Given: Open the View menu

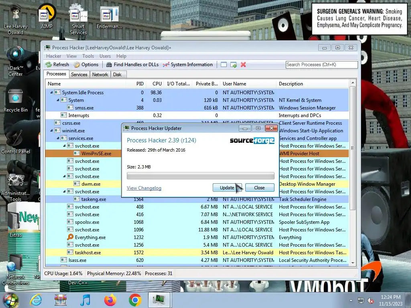Looking at the screenshot, I should coord(71,56).
